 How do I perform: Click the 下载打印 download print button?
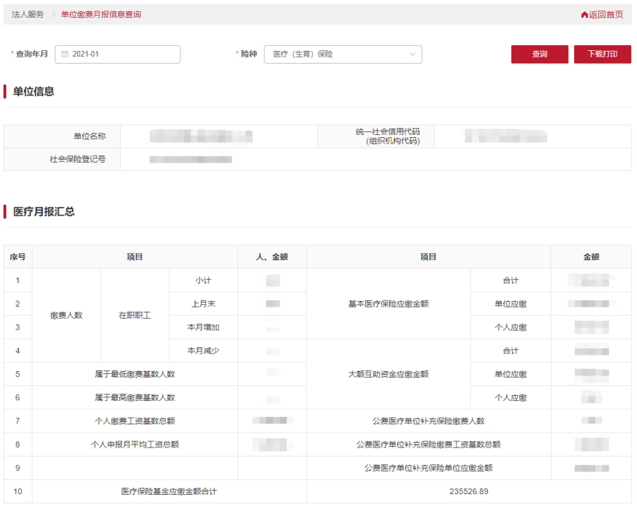(601, 54)
